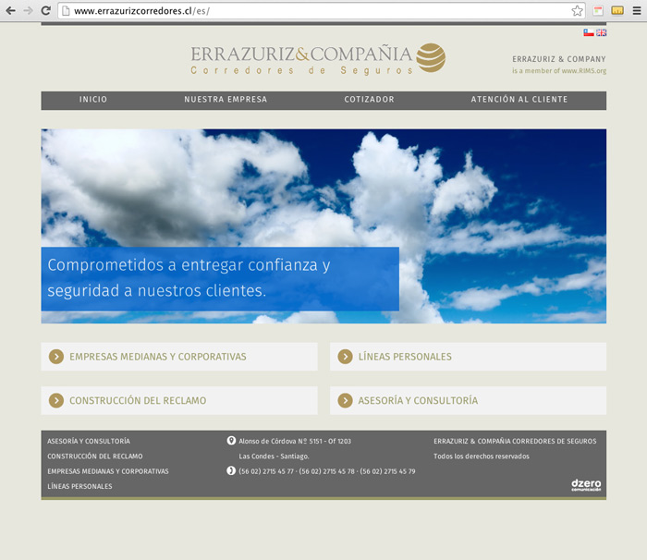Click the dzero comunicación footer logo
Image resolution: width=647 pixels, height=560 pixels.
[x=586, y=484]
